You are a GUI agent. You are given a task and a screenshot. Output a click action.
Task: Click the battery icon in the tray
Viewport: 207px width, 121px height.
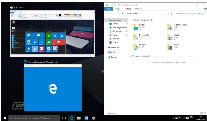tap(176, 118)
